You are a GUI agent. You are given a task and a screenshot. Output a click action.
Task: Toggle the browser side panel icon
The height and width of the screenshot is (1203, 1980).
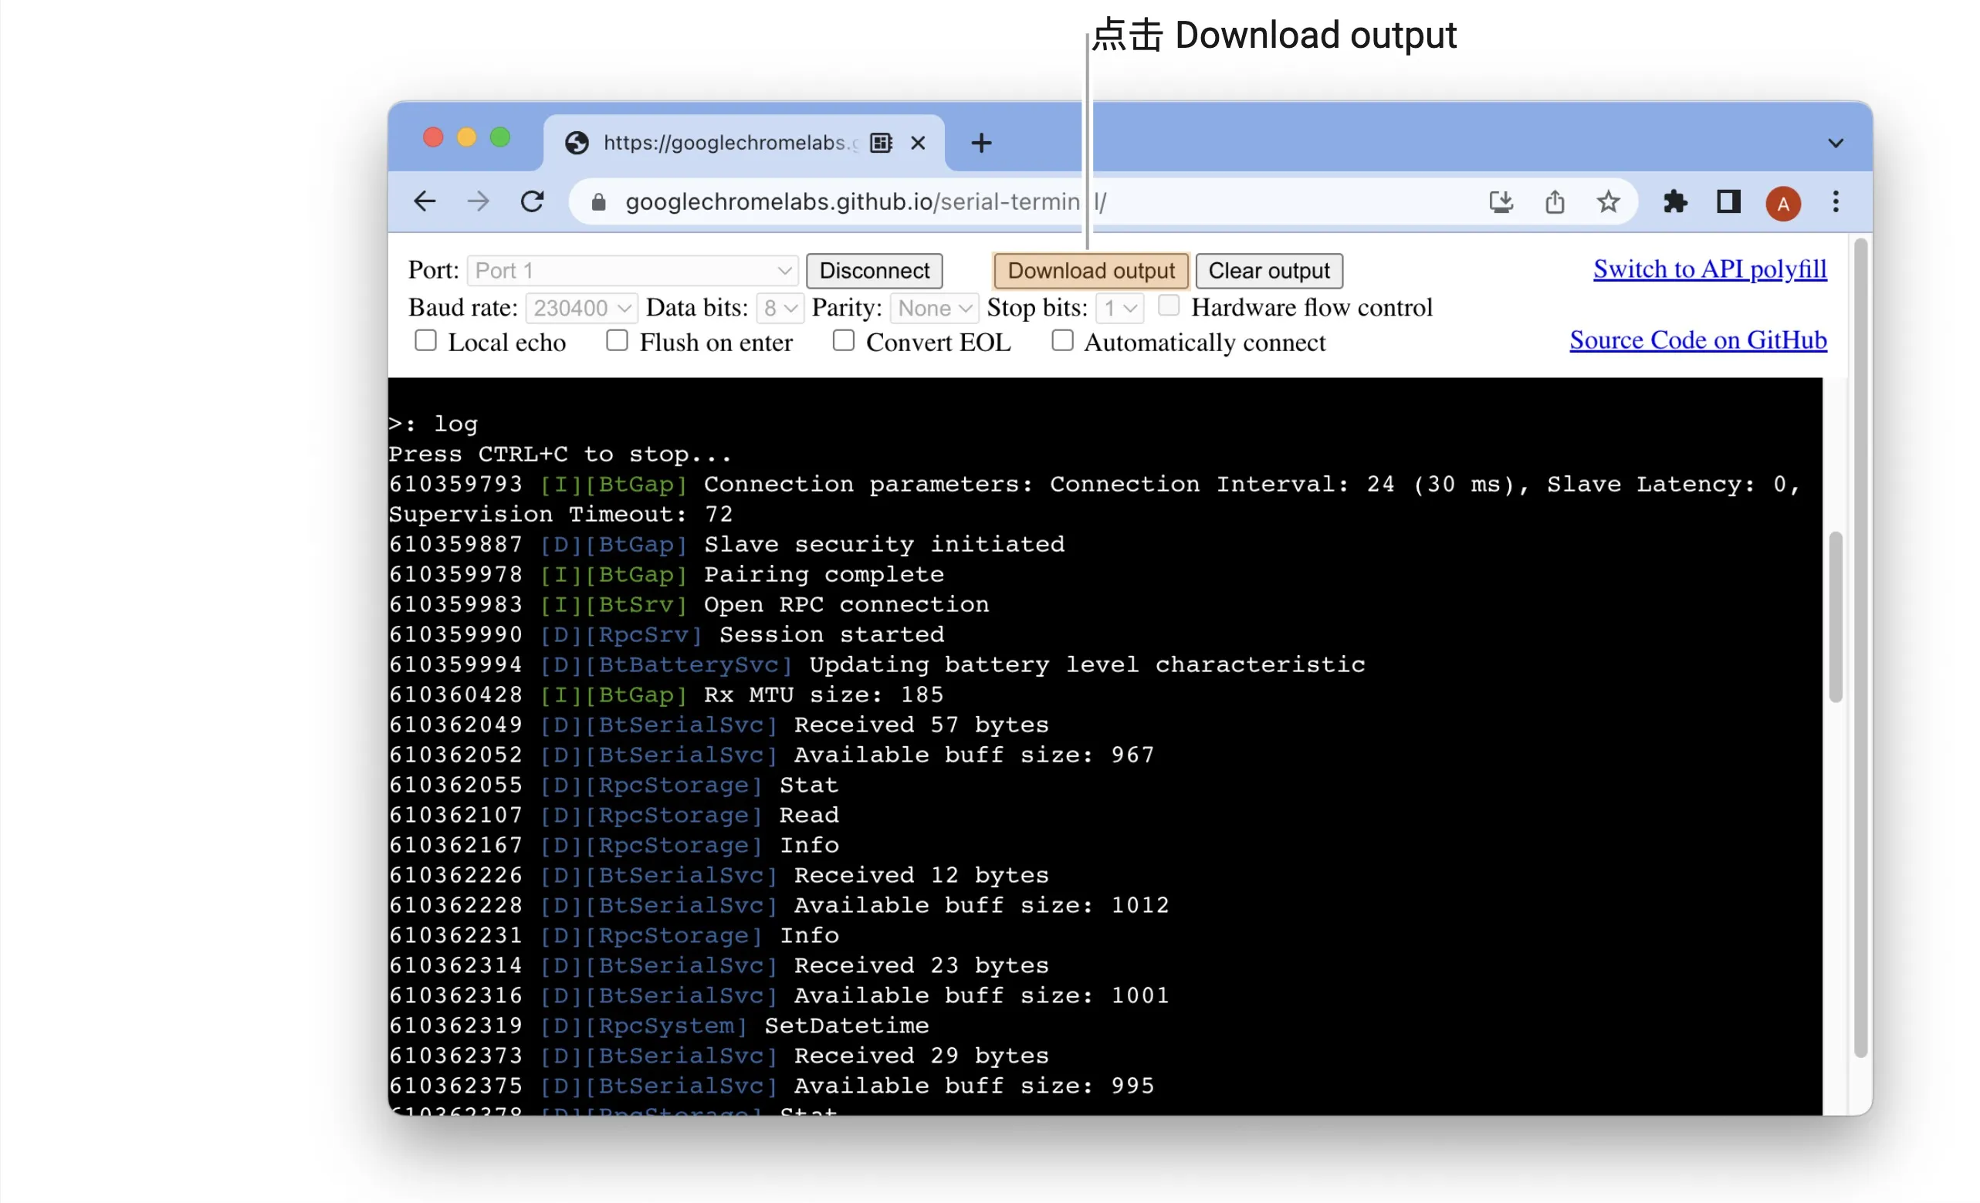pyautogui.click(x=1728, y=201)
